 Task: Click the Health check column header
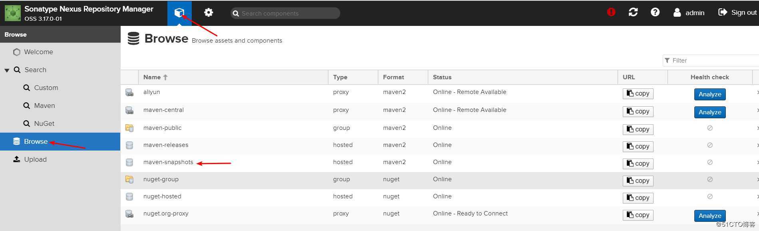pyautogui.click(x=710, y=77)
